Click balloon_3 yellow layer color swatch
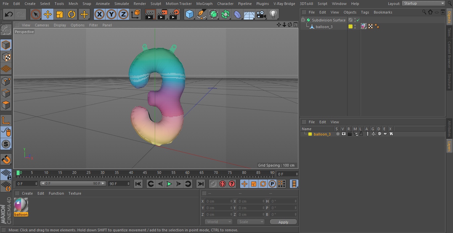The width and height of the screenshot is (453, 233). [350, 26]
